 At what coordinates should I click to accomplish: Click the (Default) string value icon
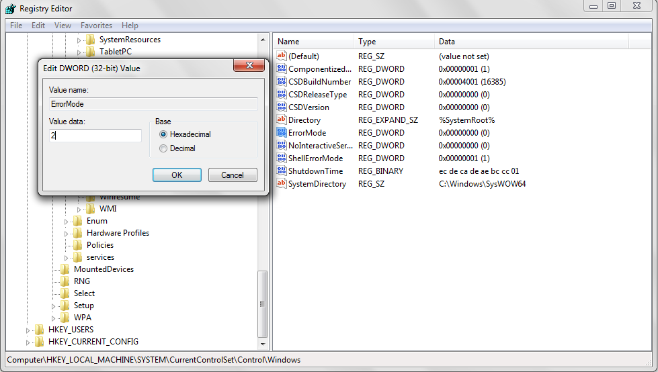pyautogui.click(x=281, y=56)
